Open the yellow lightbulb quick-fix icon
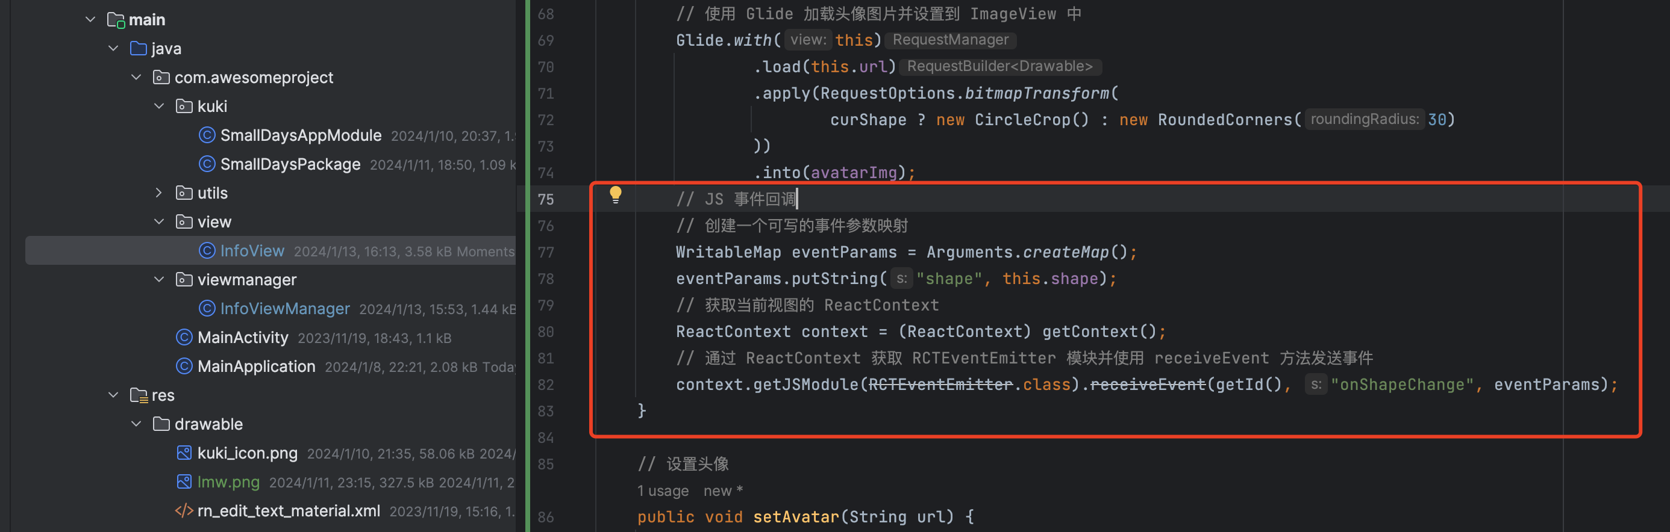 615,194
